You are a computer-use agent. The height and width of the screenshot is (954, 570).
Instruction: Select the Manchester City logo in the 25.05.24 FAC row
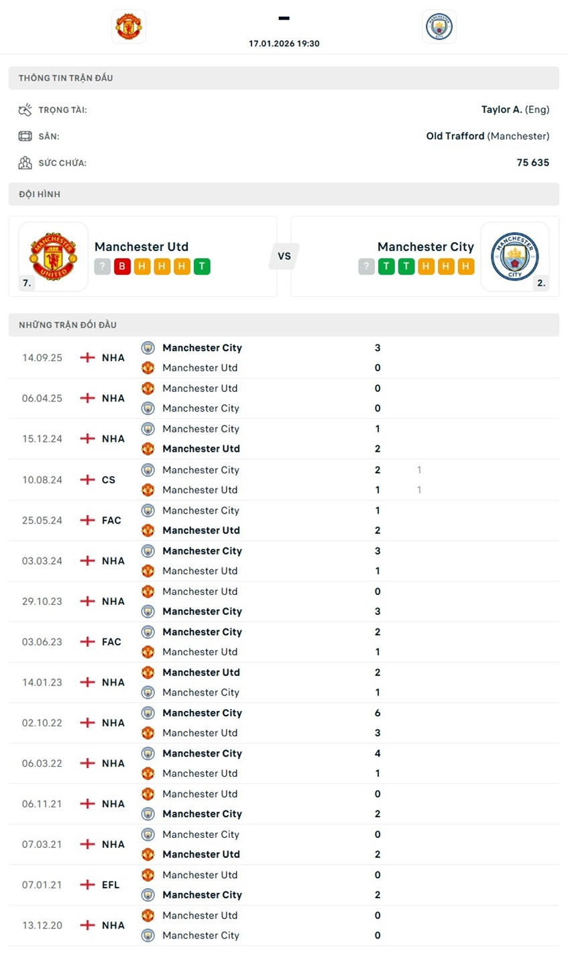pos(148,510)
